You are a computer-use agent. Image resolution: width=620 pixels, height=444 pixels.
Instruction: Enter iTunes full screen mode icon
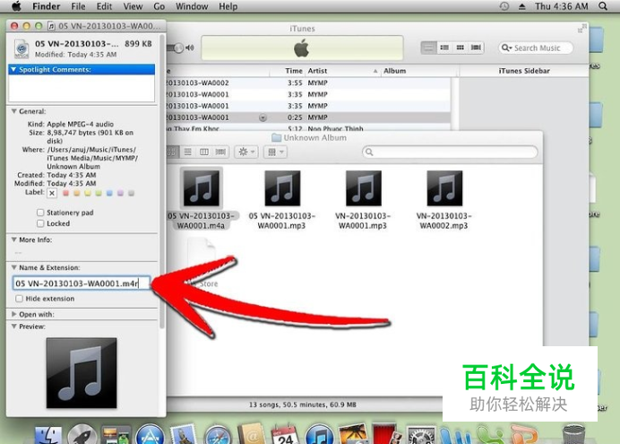click(x=581, y=29)
